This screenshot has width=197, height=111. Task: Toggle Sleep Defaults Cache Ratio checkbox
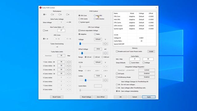pyautogui.click(x=130, y=63)
